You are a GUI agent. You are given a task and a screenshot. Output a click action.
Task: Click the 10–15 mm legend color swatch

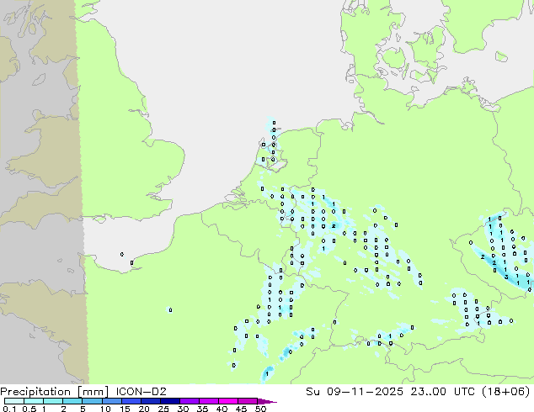tap(111, 401)
